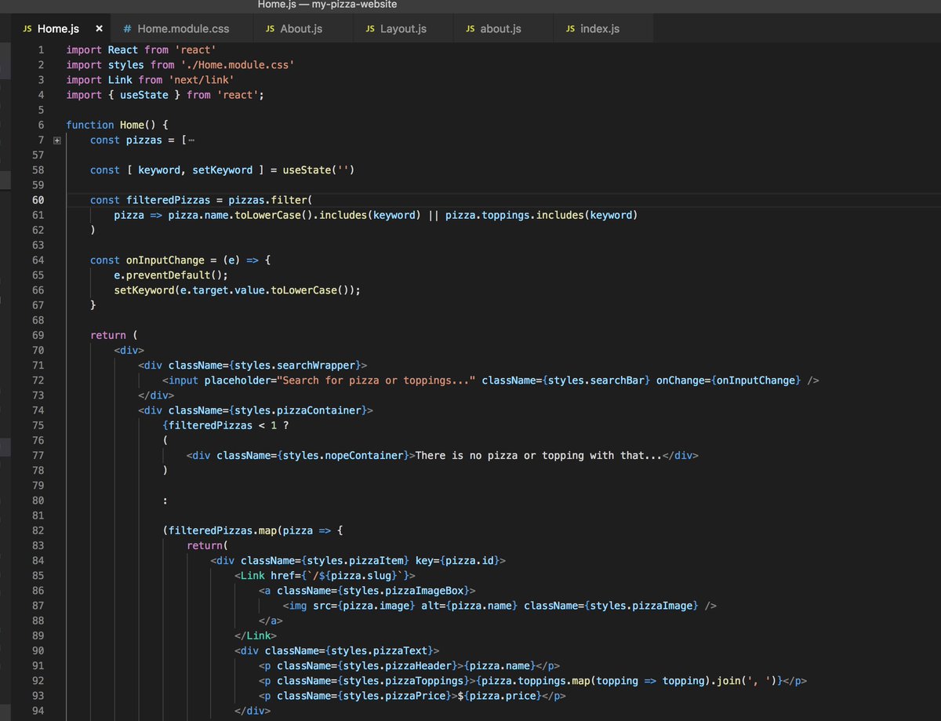Click the JS icon on index.js tab
The width and height of the screenshot is (941, 721).
tap(570, 29)
